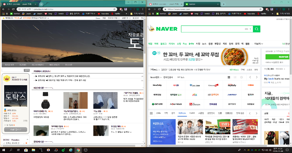Bookmark the cafe.daum.net page with the star
Viewport: 292px width, 153px height.
114,9
